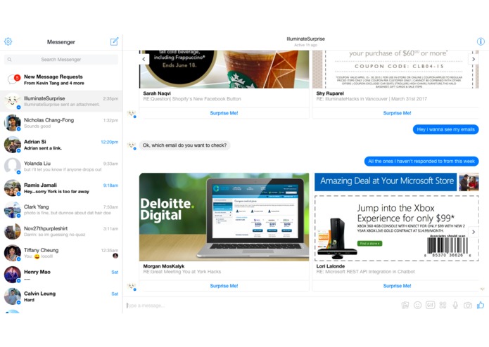
Task: Send a thumbs-up like
Action: click(481, 306)
